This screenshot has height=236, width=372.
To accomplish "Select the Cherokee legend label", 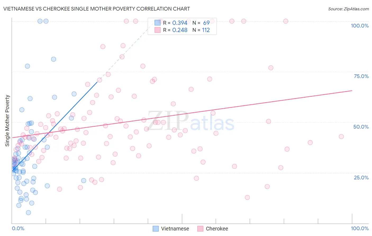I will 217,229.
